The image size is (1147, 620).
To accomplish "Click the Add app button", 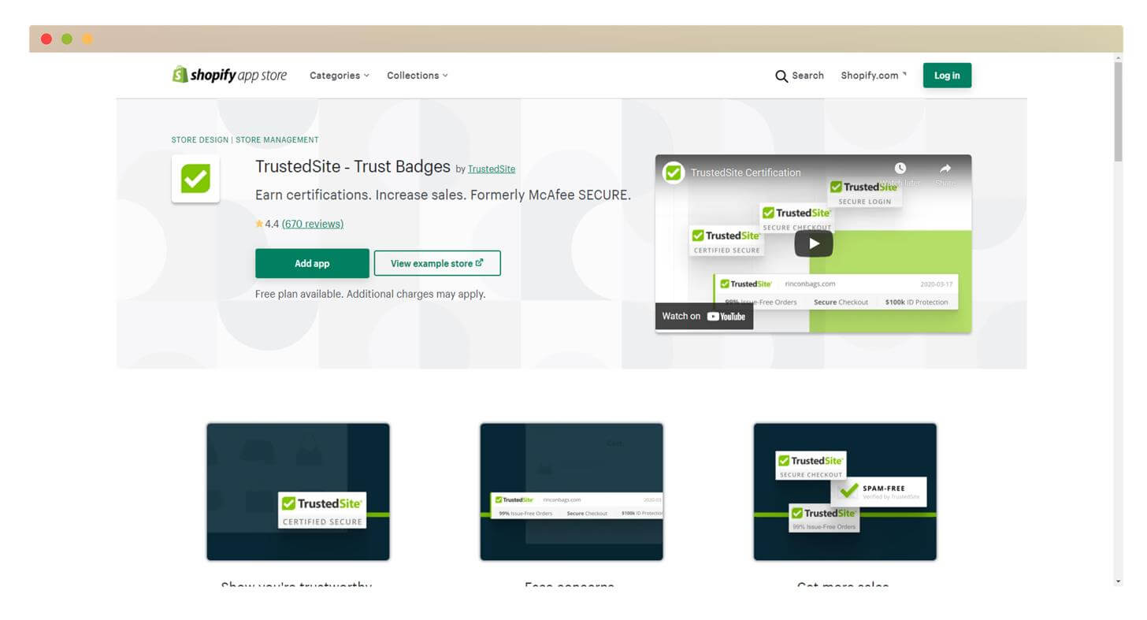I will tap(312, 263).
